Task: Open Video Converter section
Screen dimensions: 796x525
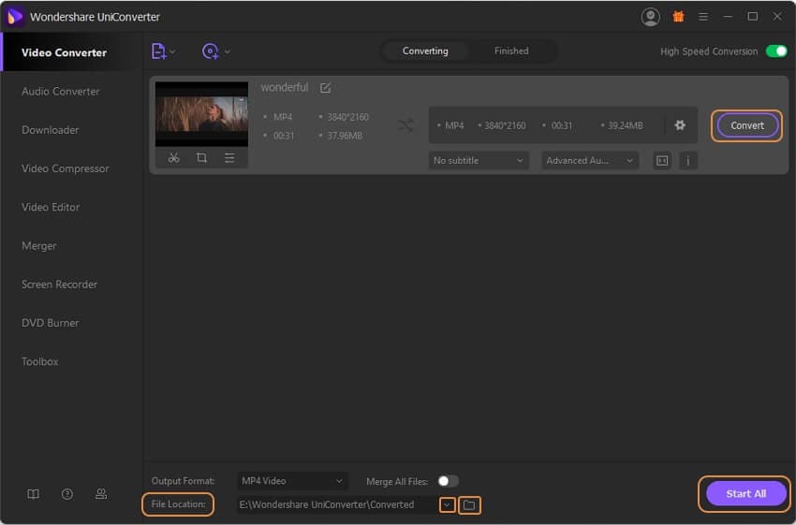Action: pos(64,52)
